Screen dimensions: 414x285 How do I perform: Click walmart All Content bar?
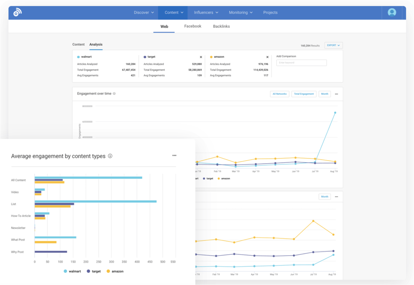tap(88, 178)
